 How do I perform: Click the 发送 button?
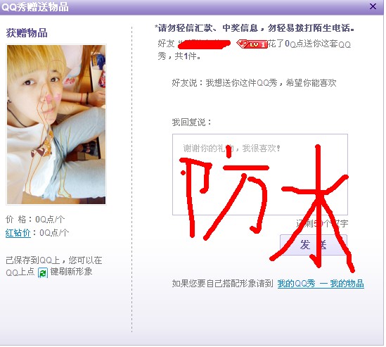pos(314,245)
